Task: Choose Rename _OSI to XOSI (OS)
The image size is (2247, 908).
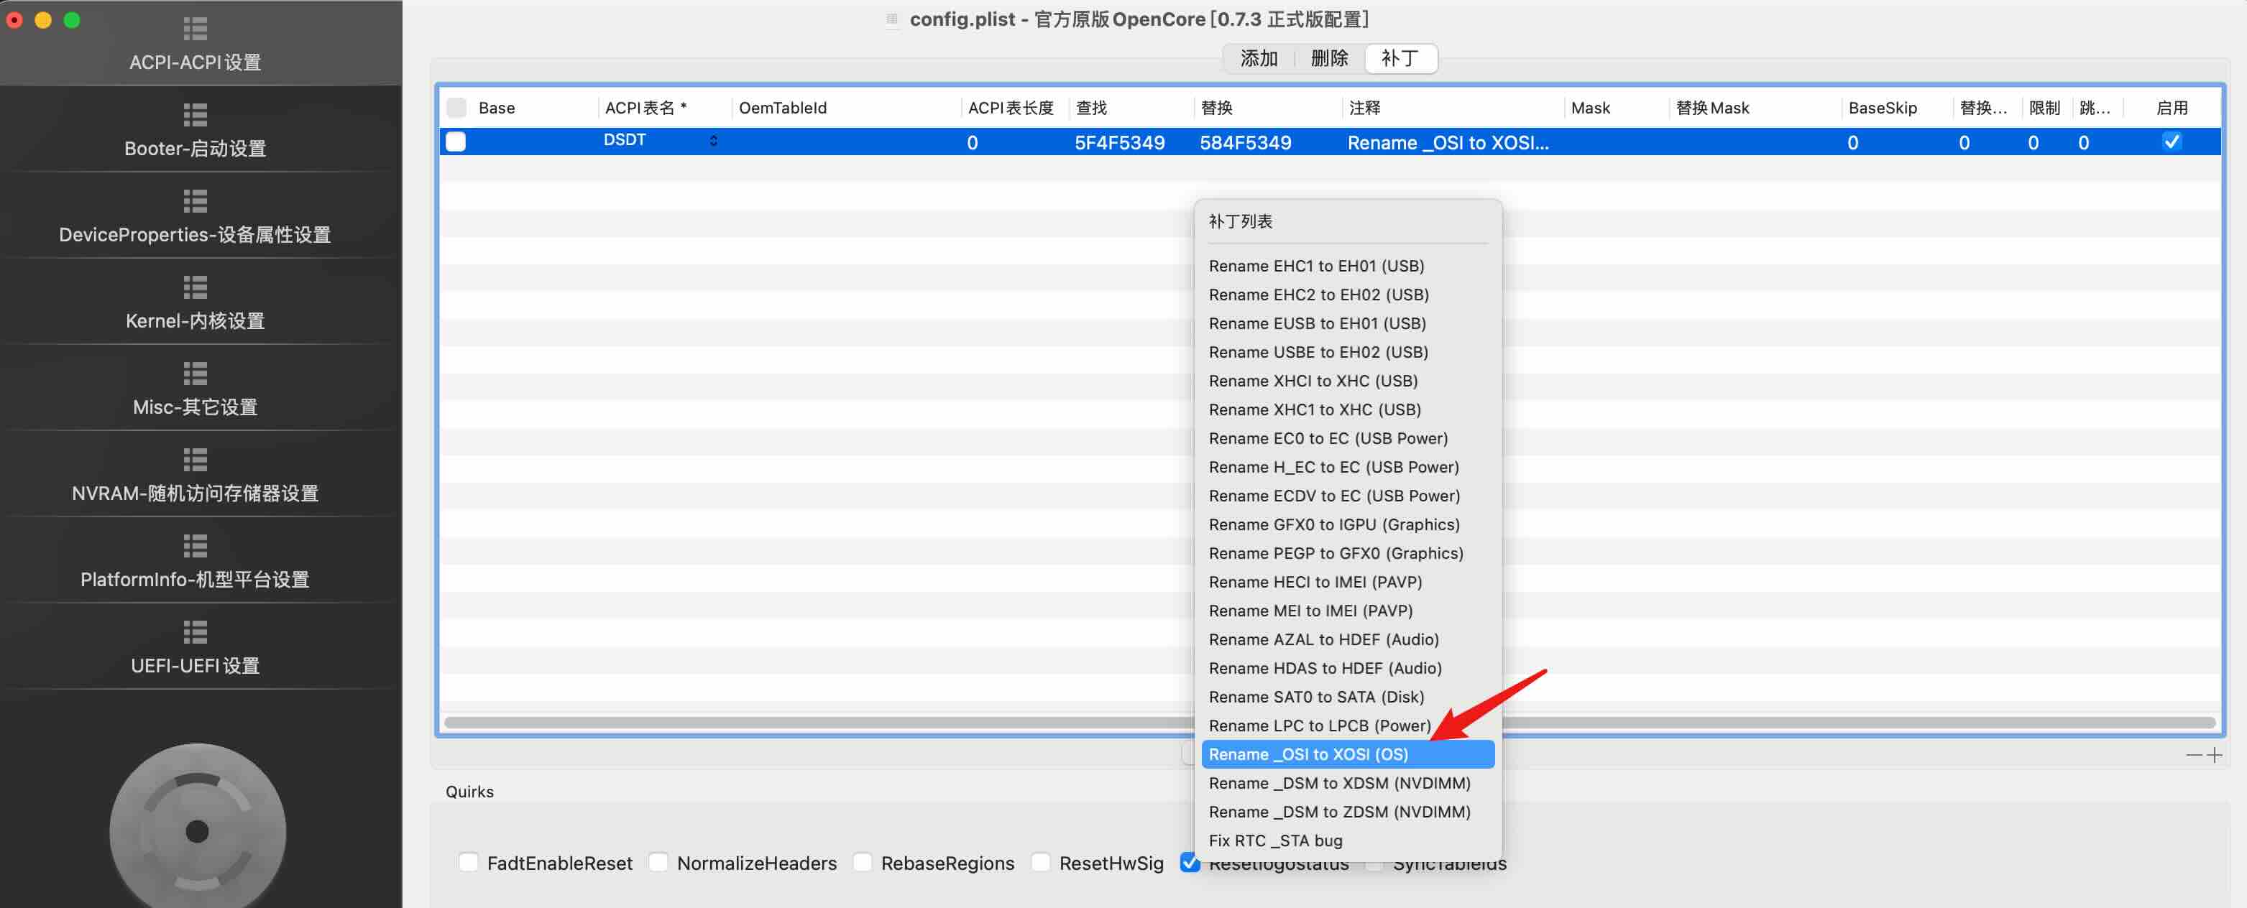Action: pyautogui.click(x=1348, y=755)
